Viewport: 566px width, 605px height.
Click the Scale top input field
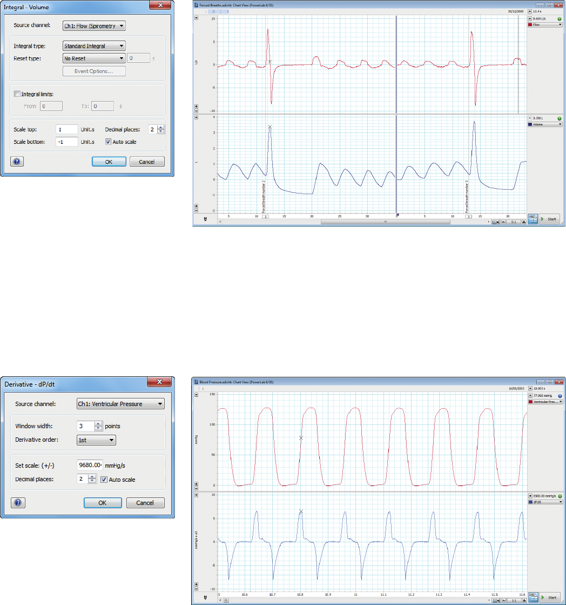66,129
